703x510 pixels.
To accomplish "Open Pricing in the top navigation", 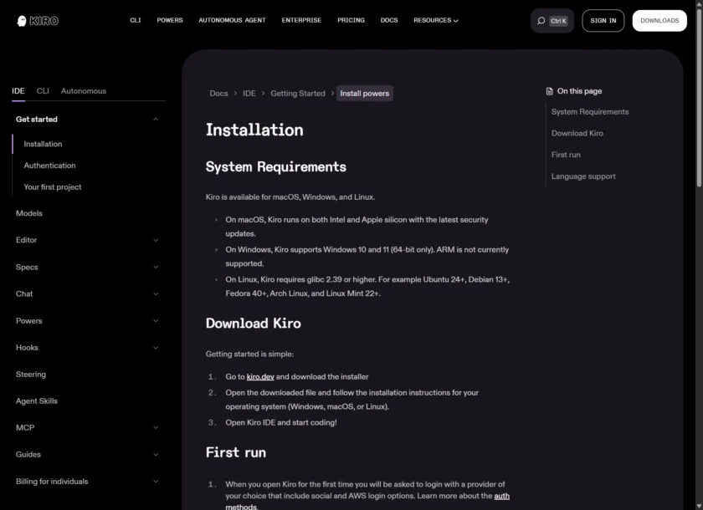I will pyautogui.click(x=351, y=20).
